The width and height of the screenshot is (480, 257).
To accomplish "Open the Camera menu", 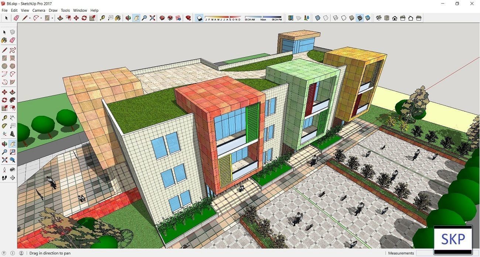I will pyautogui.click(x=39, y=10).
